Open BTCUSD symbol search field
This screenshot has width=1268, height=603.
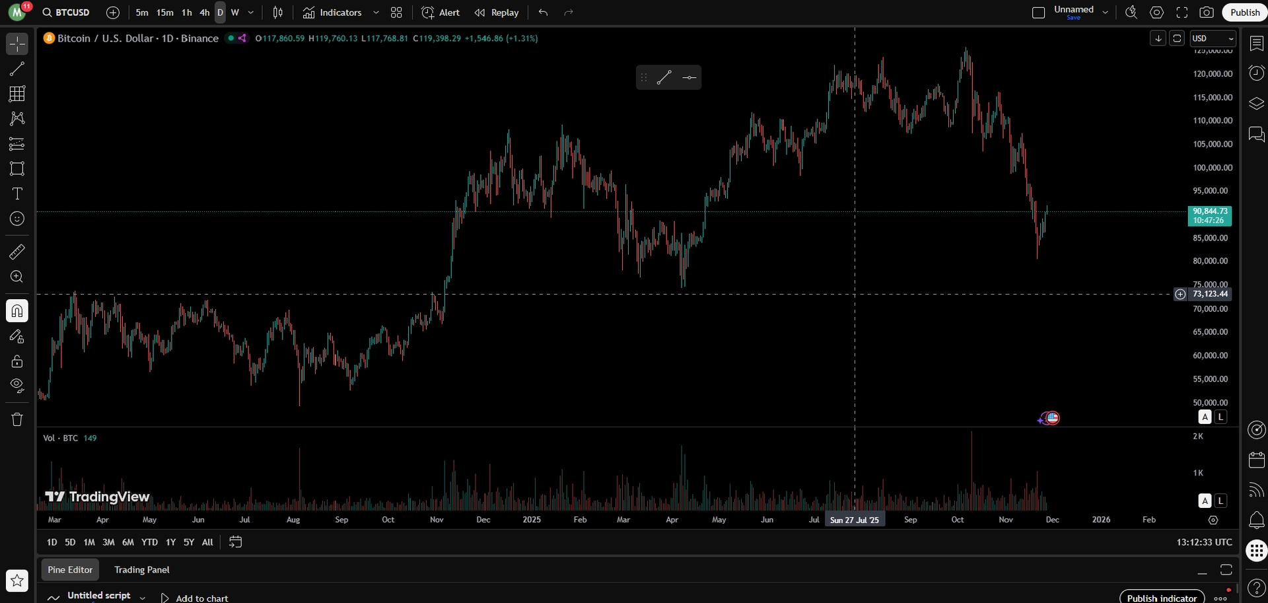coord(66,13)
